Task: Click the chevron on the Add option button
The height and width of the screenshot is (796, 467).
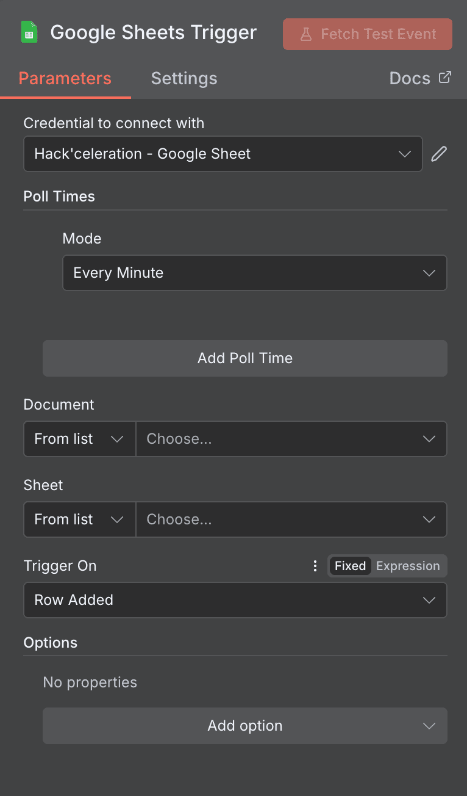Action: point(429,726)
